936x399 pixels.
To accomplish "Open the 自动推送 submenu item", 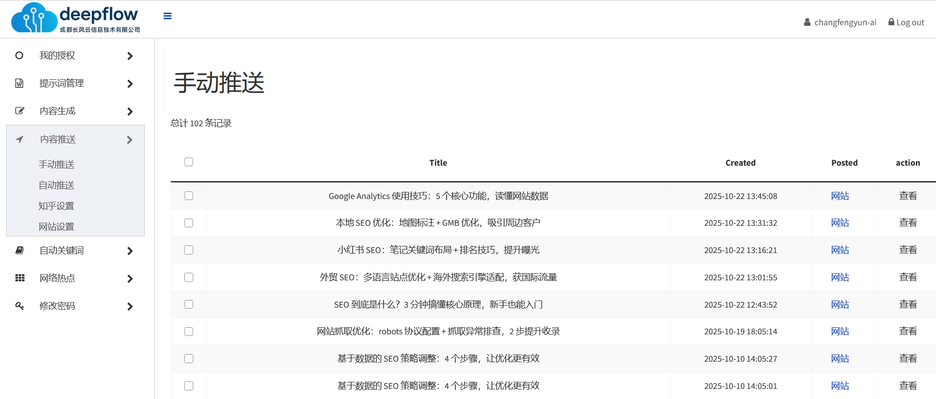I will [x=57, y=185].
